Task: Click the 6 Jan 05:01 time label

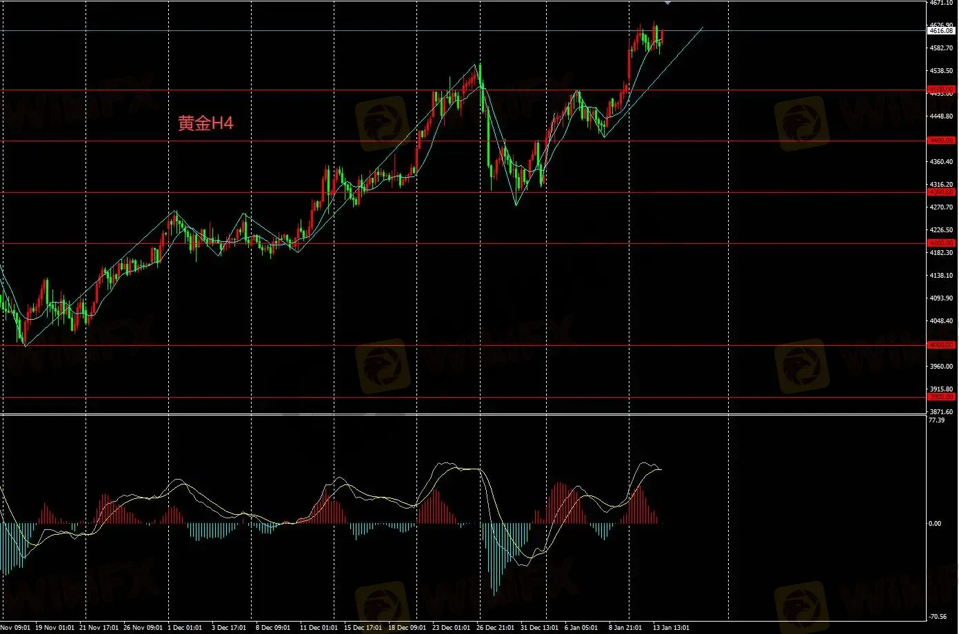Action: point(583,628)
